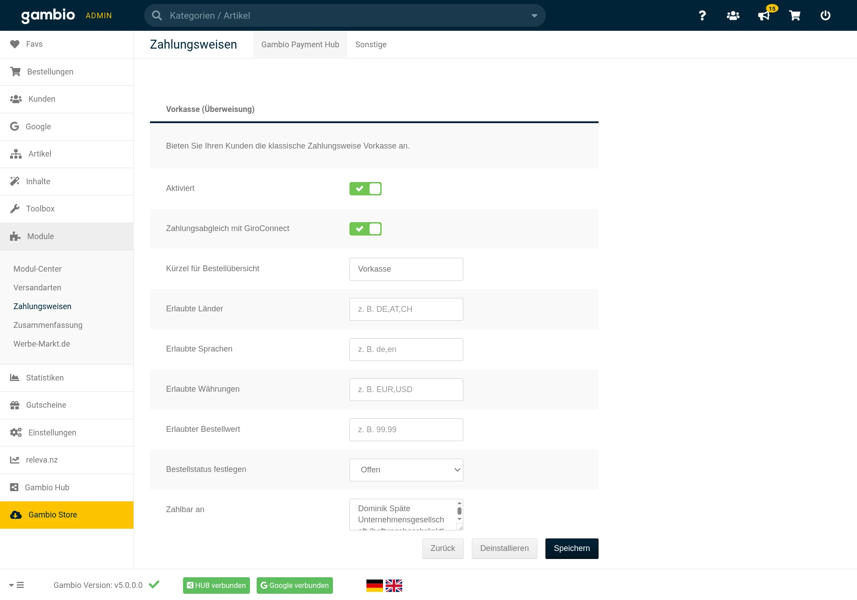
Task: Open the Bestellstatus festlegen dropdown
Action: click(406, 470)
